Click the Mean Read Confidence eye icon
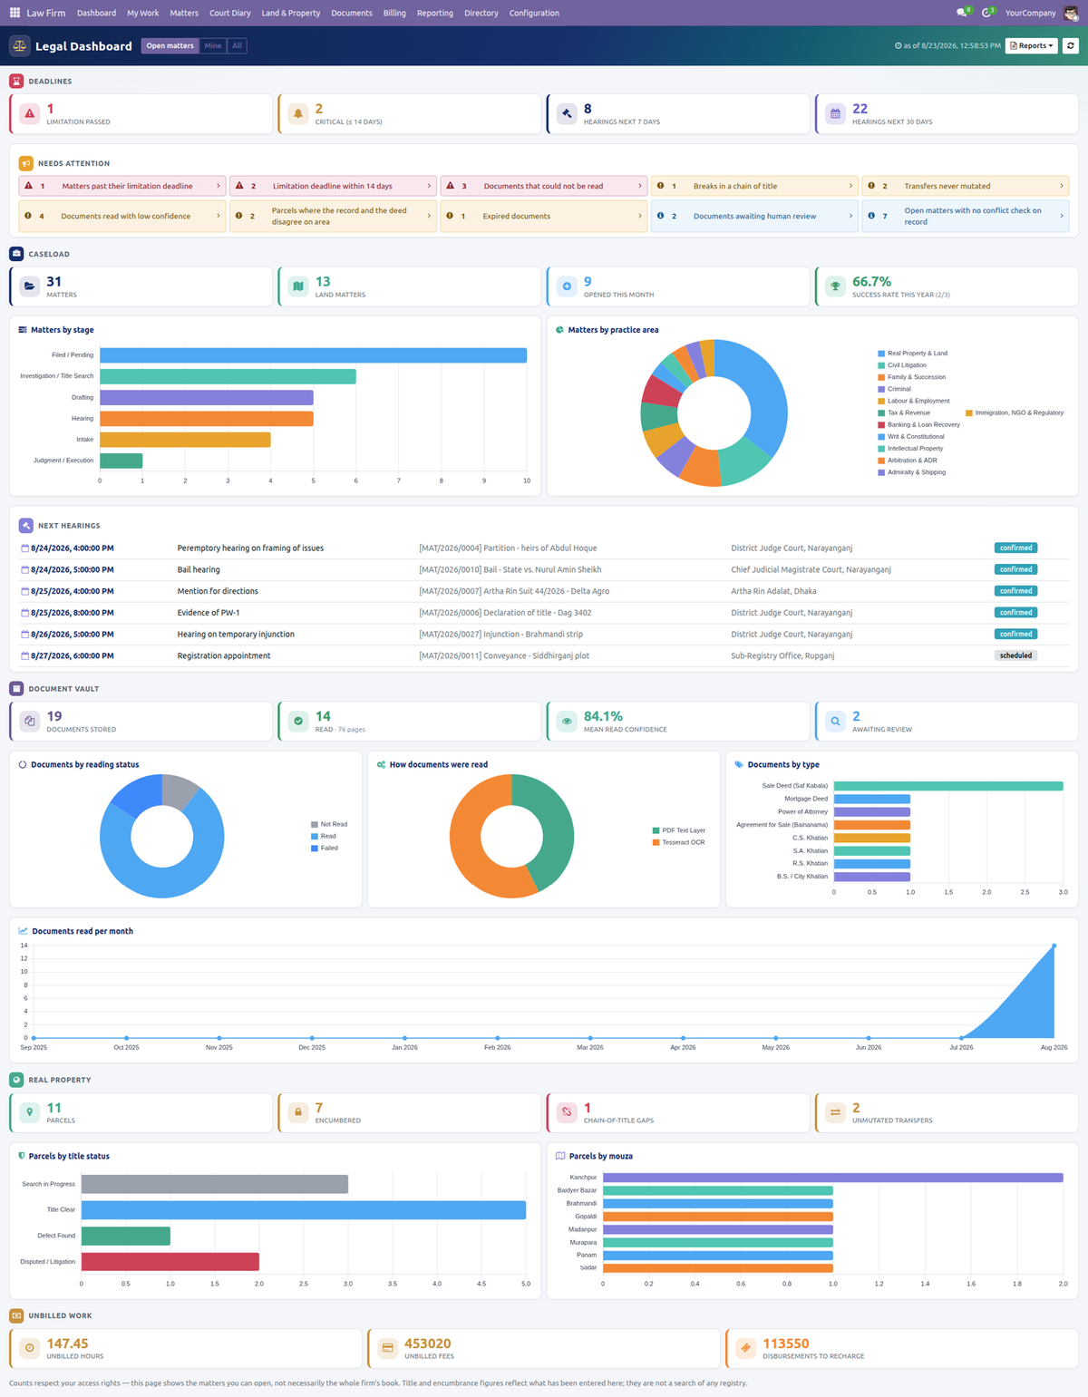This screenshot has height=1397, width=1088. [567, 722]
